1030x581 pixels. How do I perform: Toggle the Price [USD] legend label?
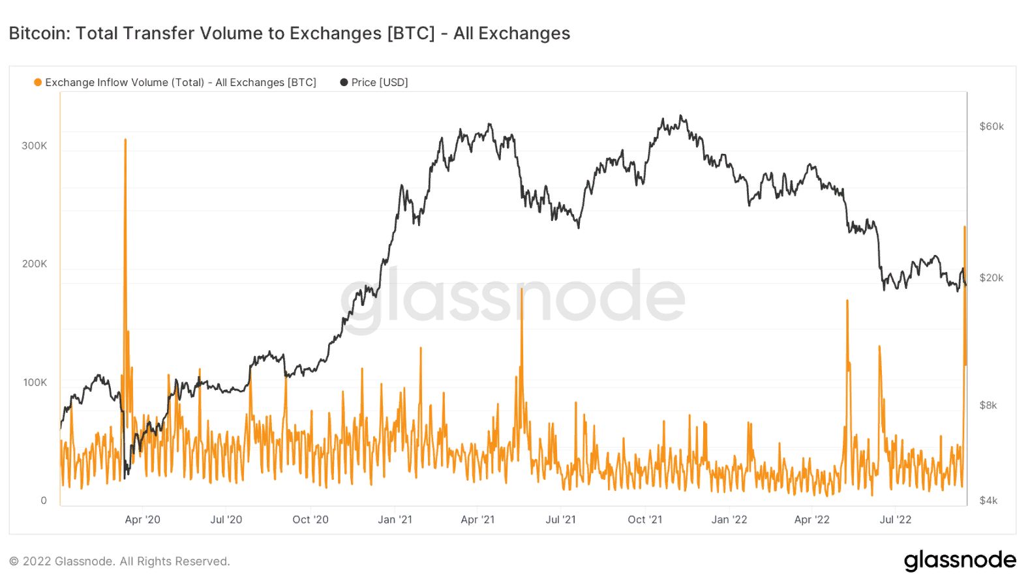(380, 82)
